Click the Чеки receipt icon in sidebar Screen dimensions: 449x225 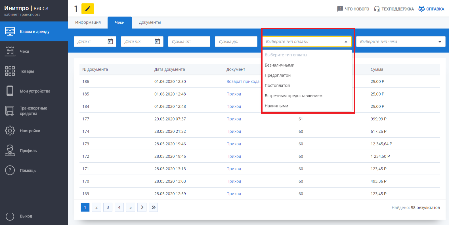(10, 51)
